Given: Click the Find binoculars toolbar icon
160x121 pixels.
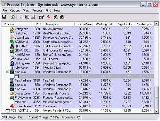Looking at the screenshot, I should pyautogui.click(x=56, y=17).
